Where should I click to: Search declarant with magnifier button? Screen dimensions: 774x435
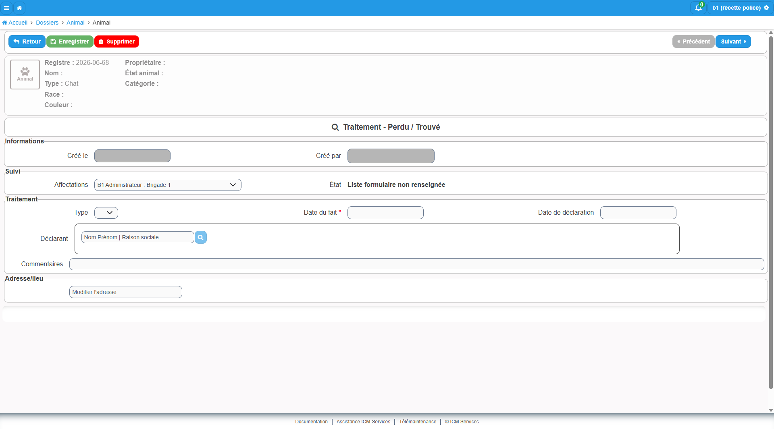pos(201,237)
